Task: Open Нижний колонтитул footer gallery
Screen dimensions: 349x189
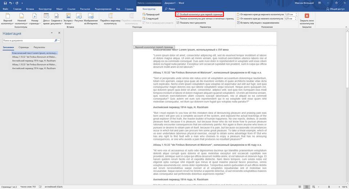Action: (21, 19)
